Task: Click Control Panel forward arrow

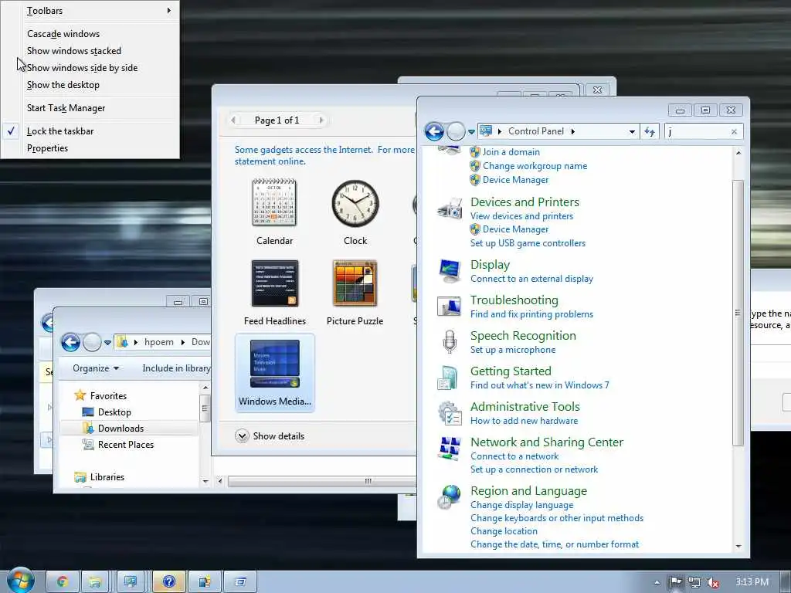Action: tap(456, 131)
